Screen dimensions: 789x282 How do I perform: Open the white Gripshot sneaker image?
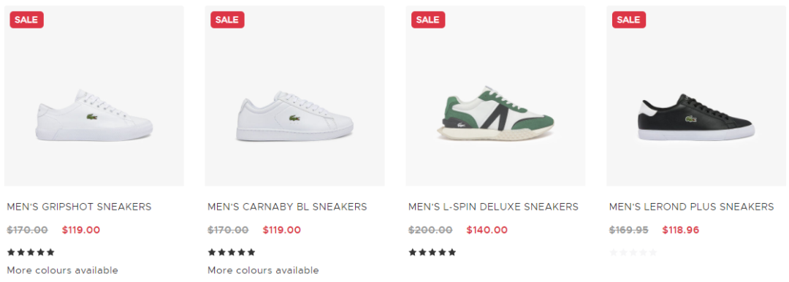click(x=94, y=96)
